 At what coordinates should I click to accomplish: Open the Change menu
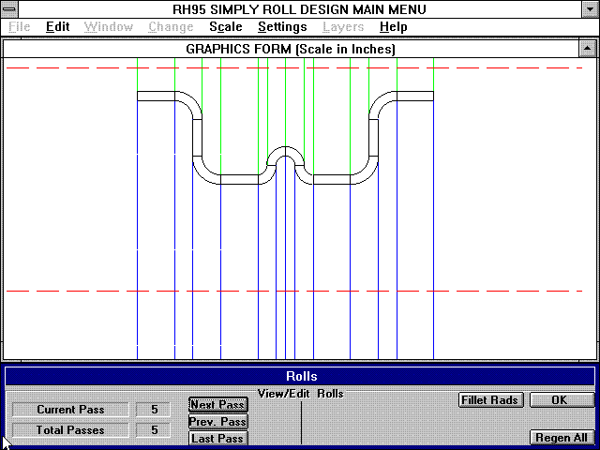tap(171, 27)
